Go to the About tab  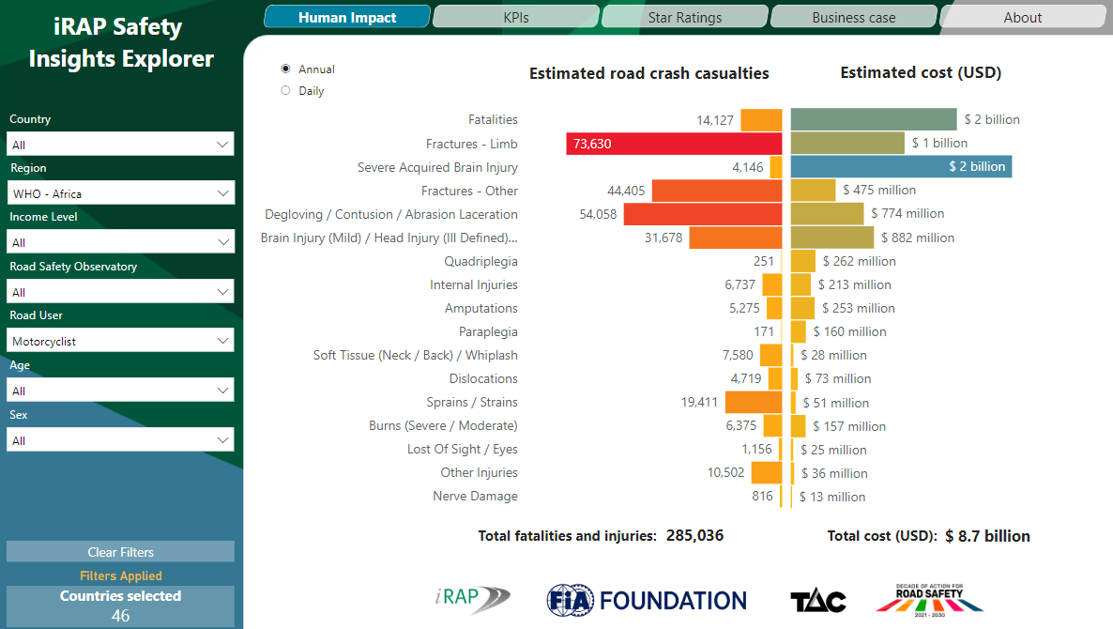pyautogui.click(x=1023, y=17)
